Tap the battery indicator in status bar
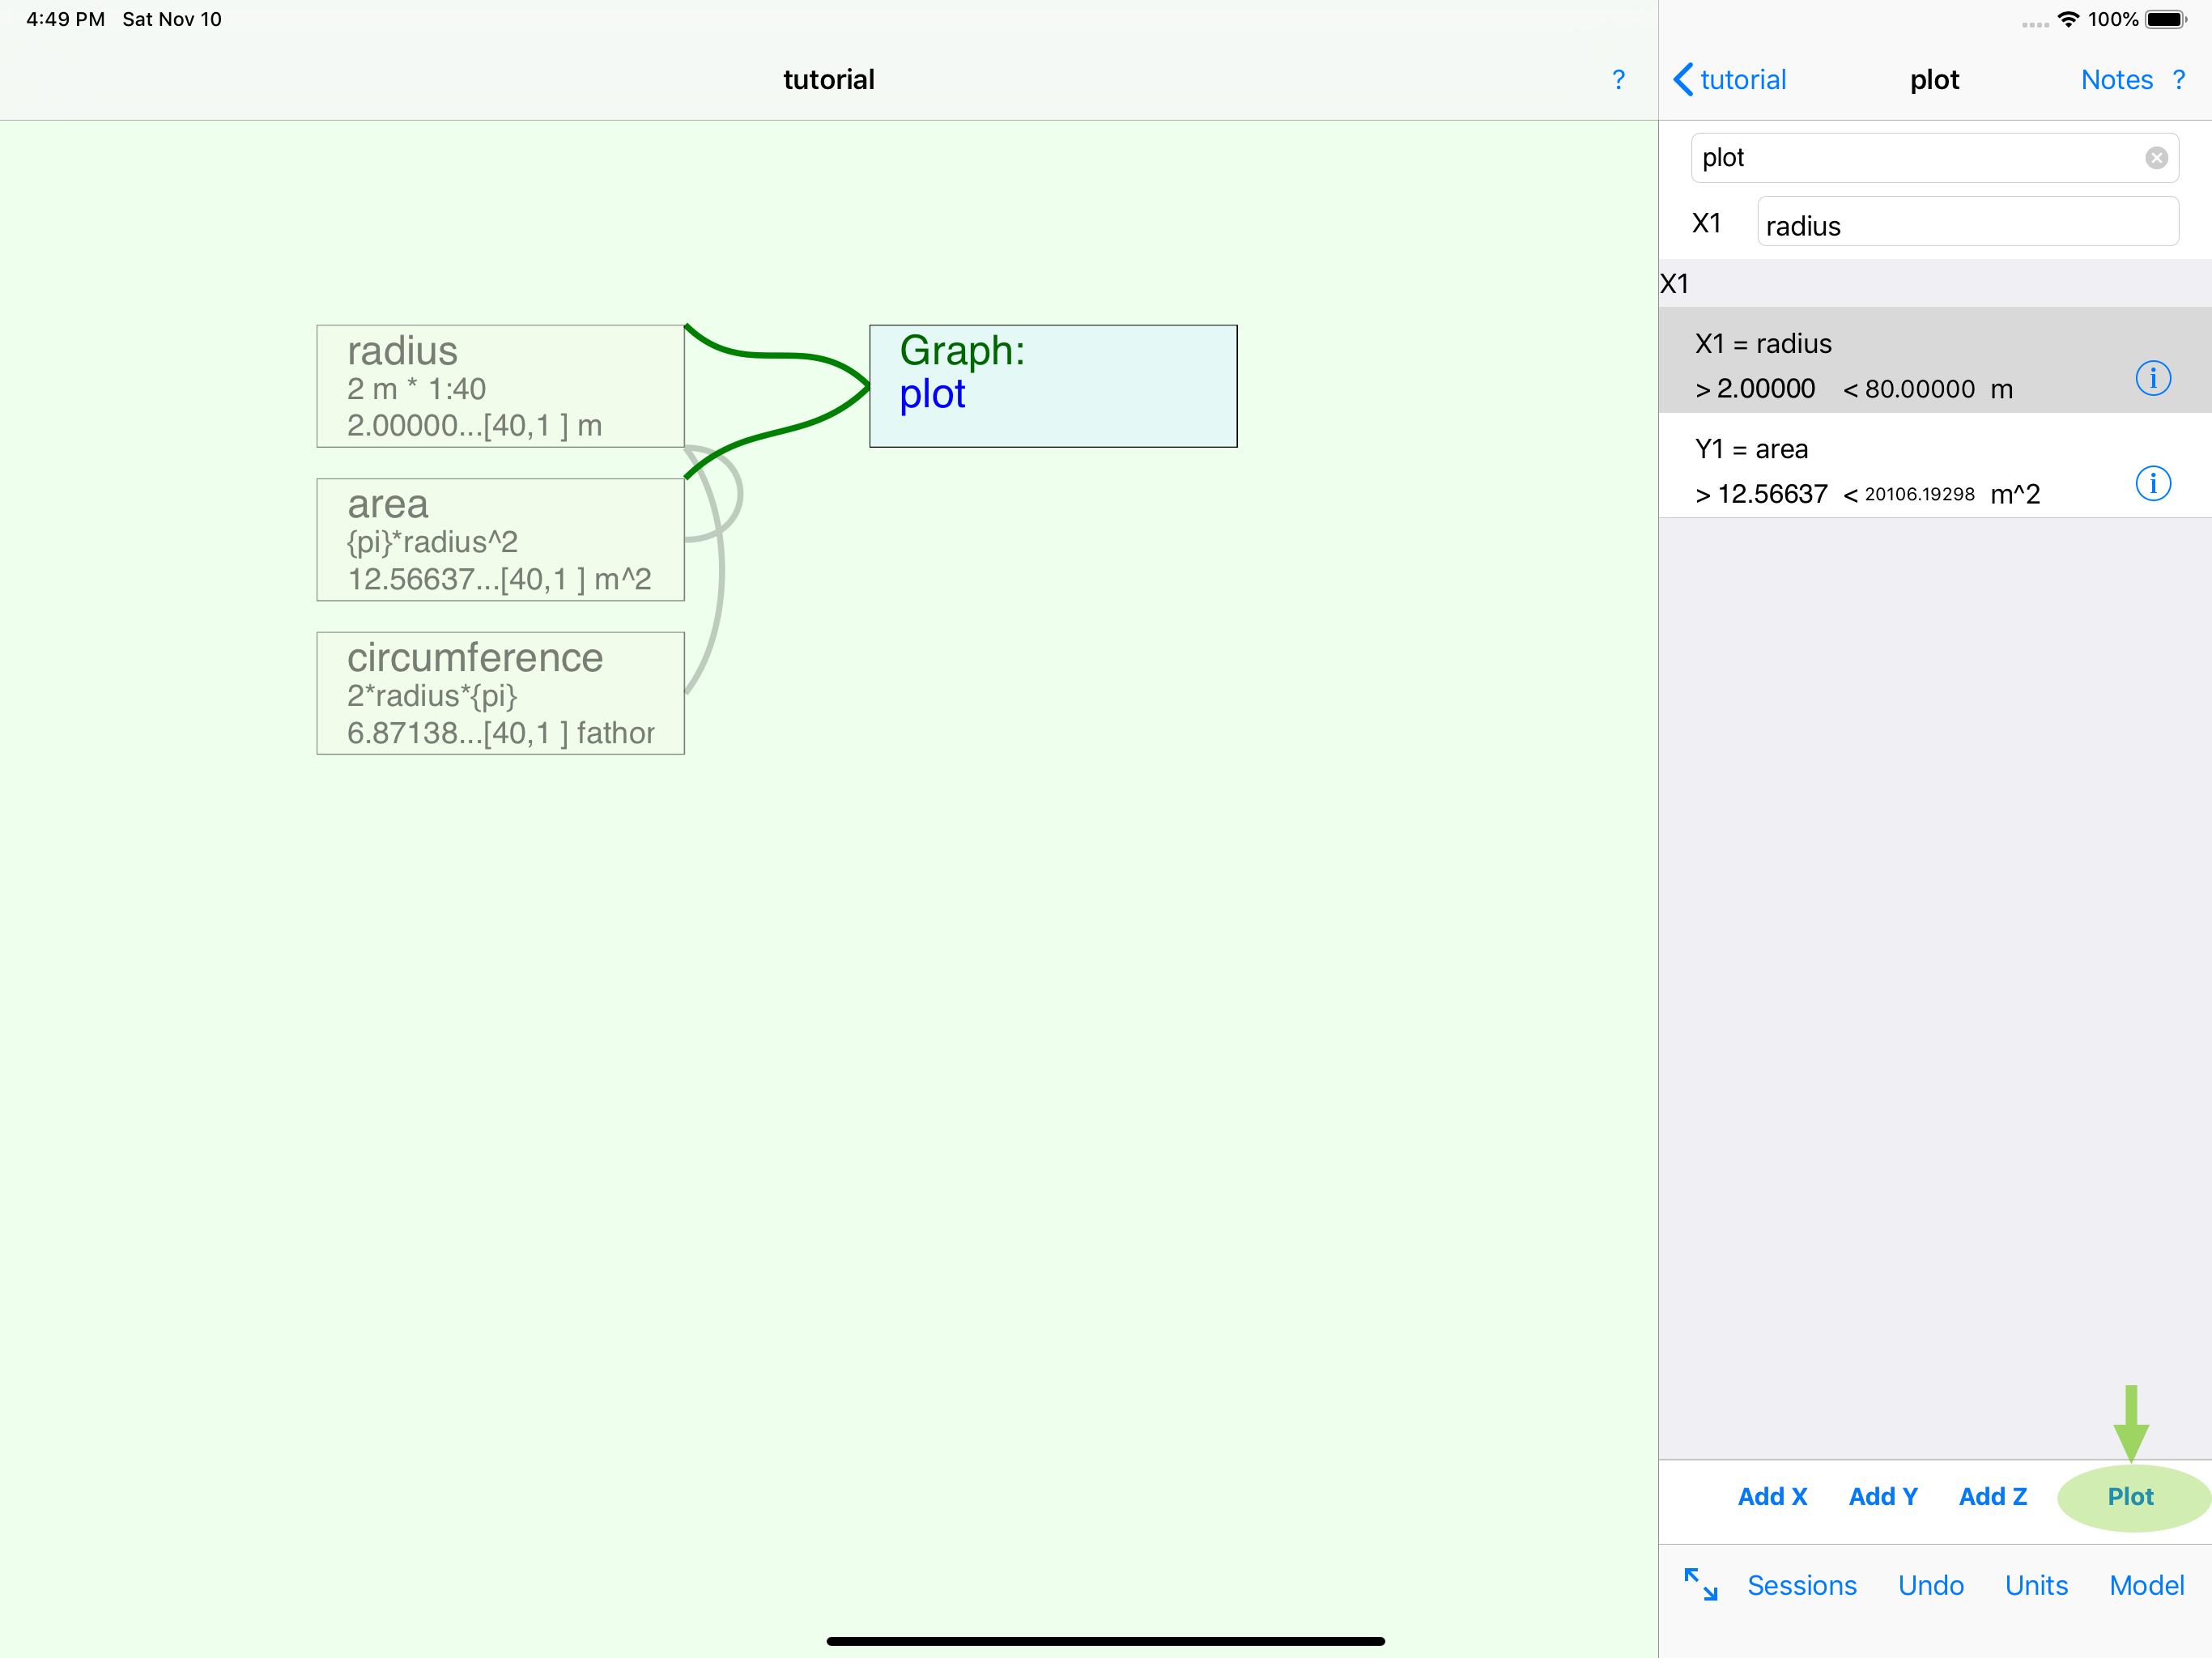Screen dimensions: 2212x1658 (x=2166, y=20)
